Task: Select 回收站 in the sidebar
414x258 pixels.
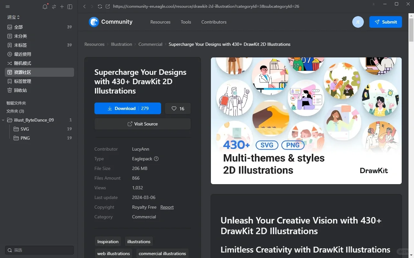Action: click(39, 90)
